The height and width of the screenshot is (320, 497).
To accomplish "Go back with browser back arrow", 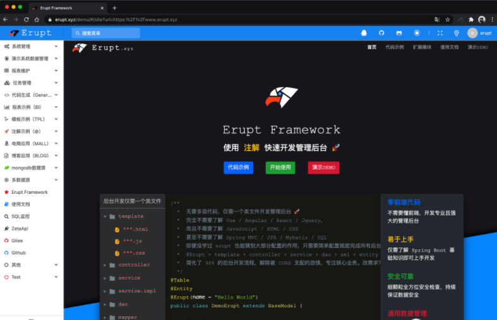I will click(6, 20).
